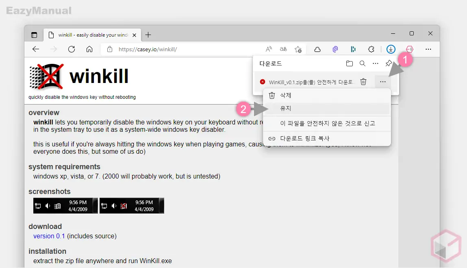The height and width of the screenshot is (268, 467).
Task: Click the Read Aloud icon in address bar
Action: pyautogui.click(x=269, y=49)
